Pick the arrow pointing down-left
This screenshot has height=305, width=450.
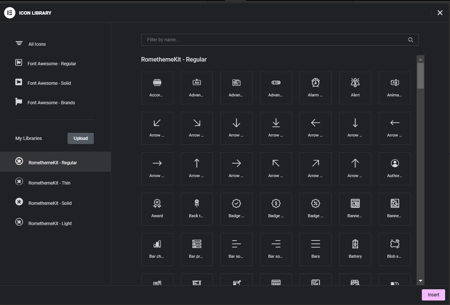[157, 128]
